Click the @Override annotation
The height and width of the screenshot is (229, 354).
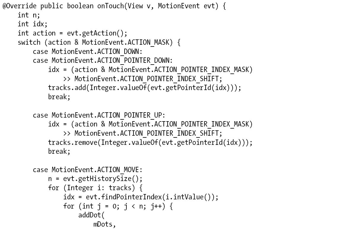(19, 6)
